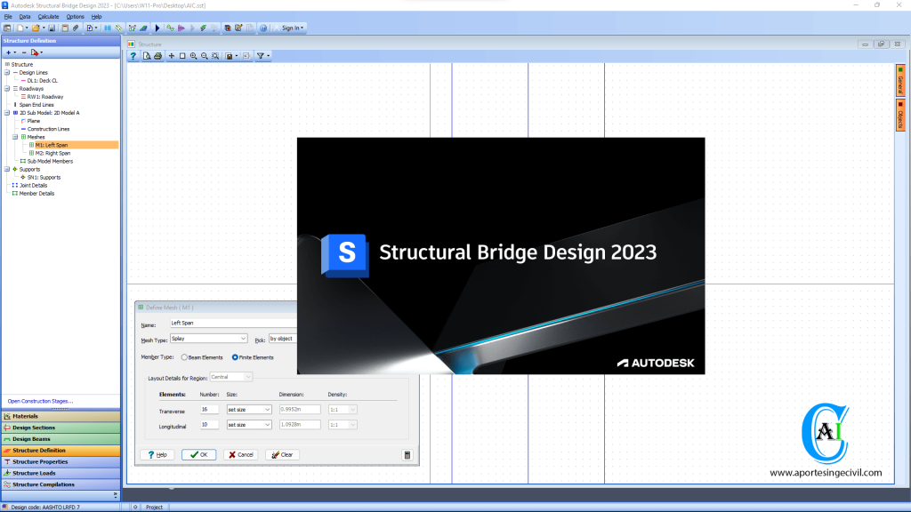Click the paperclip attachment toolbar icon

(x=76, y=28)
